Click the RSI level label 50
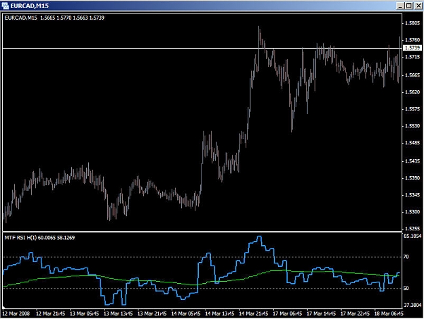This screenshot has height=319, width=424. click(406, 289)
